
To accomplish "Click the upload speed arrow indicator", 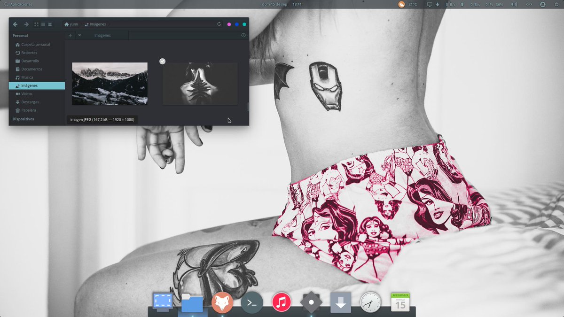I will point(462,4).
